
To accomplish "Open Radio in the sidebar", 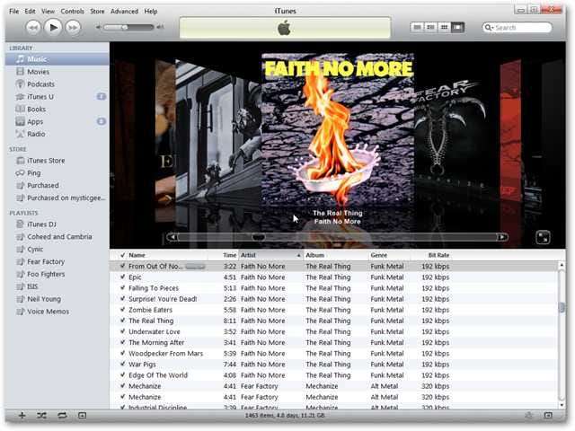I will (x=57, y=134).
